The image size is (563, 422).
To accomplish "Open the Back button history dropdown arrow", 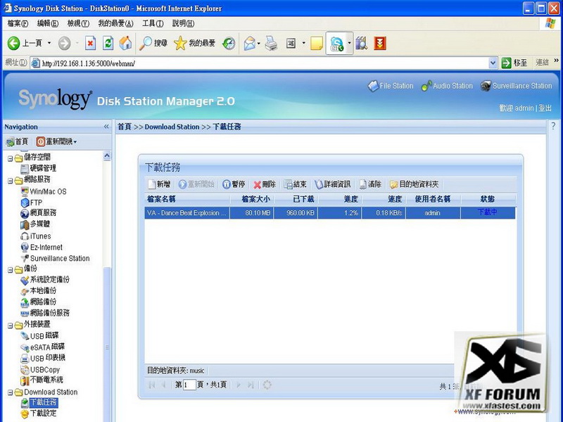I will (49, 43).
